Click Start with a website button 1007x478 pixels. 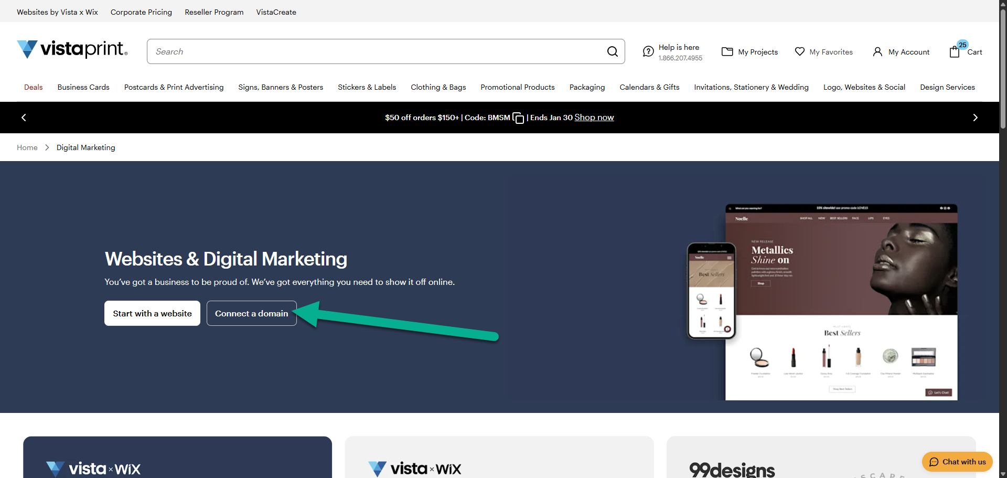(x=152, y=313)
